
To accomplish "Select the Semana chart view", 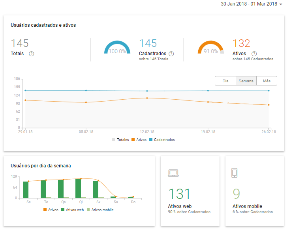I will [x=246, y=81].
